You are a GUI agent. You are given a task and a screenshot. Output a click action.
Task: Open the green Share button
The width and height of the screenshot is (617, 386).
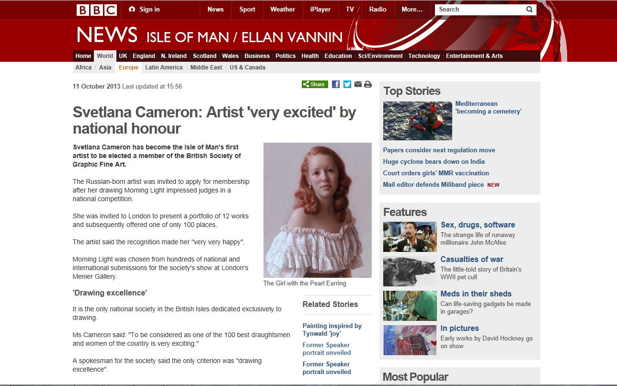pyautogui.click(x=315, y=84)
